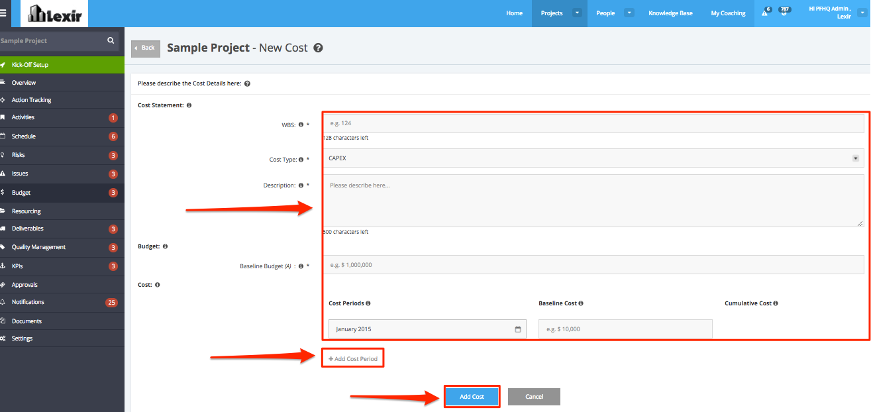Click the Notifications badge showing 25
Image resolution: width=871 pixels, height=412 pixels.
[x=111, y=303]
